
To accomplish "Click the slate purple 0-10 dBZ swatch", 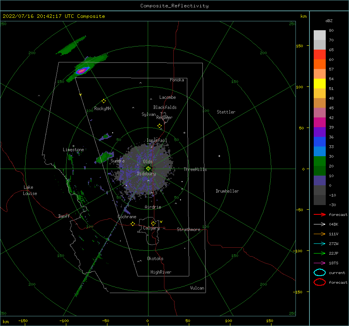I will 320,181.
